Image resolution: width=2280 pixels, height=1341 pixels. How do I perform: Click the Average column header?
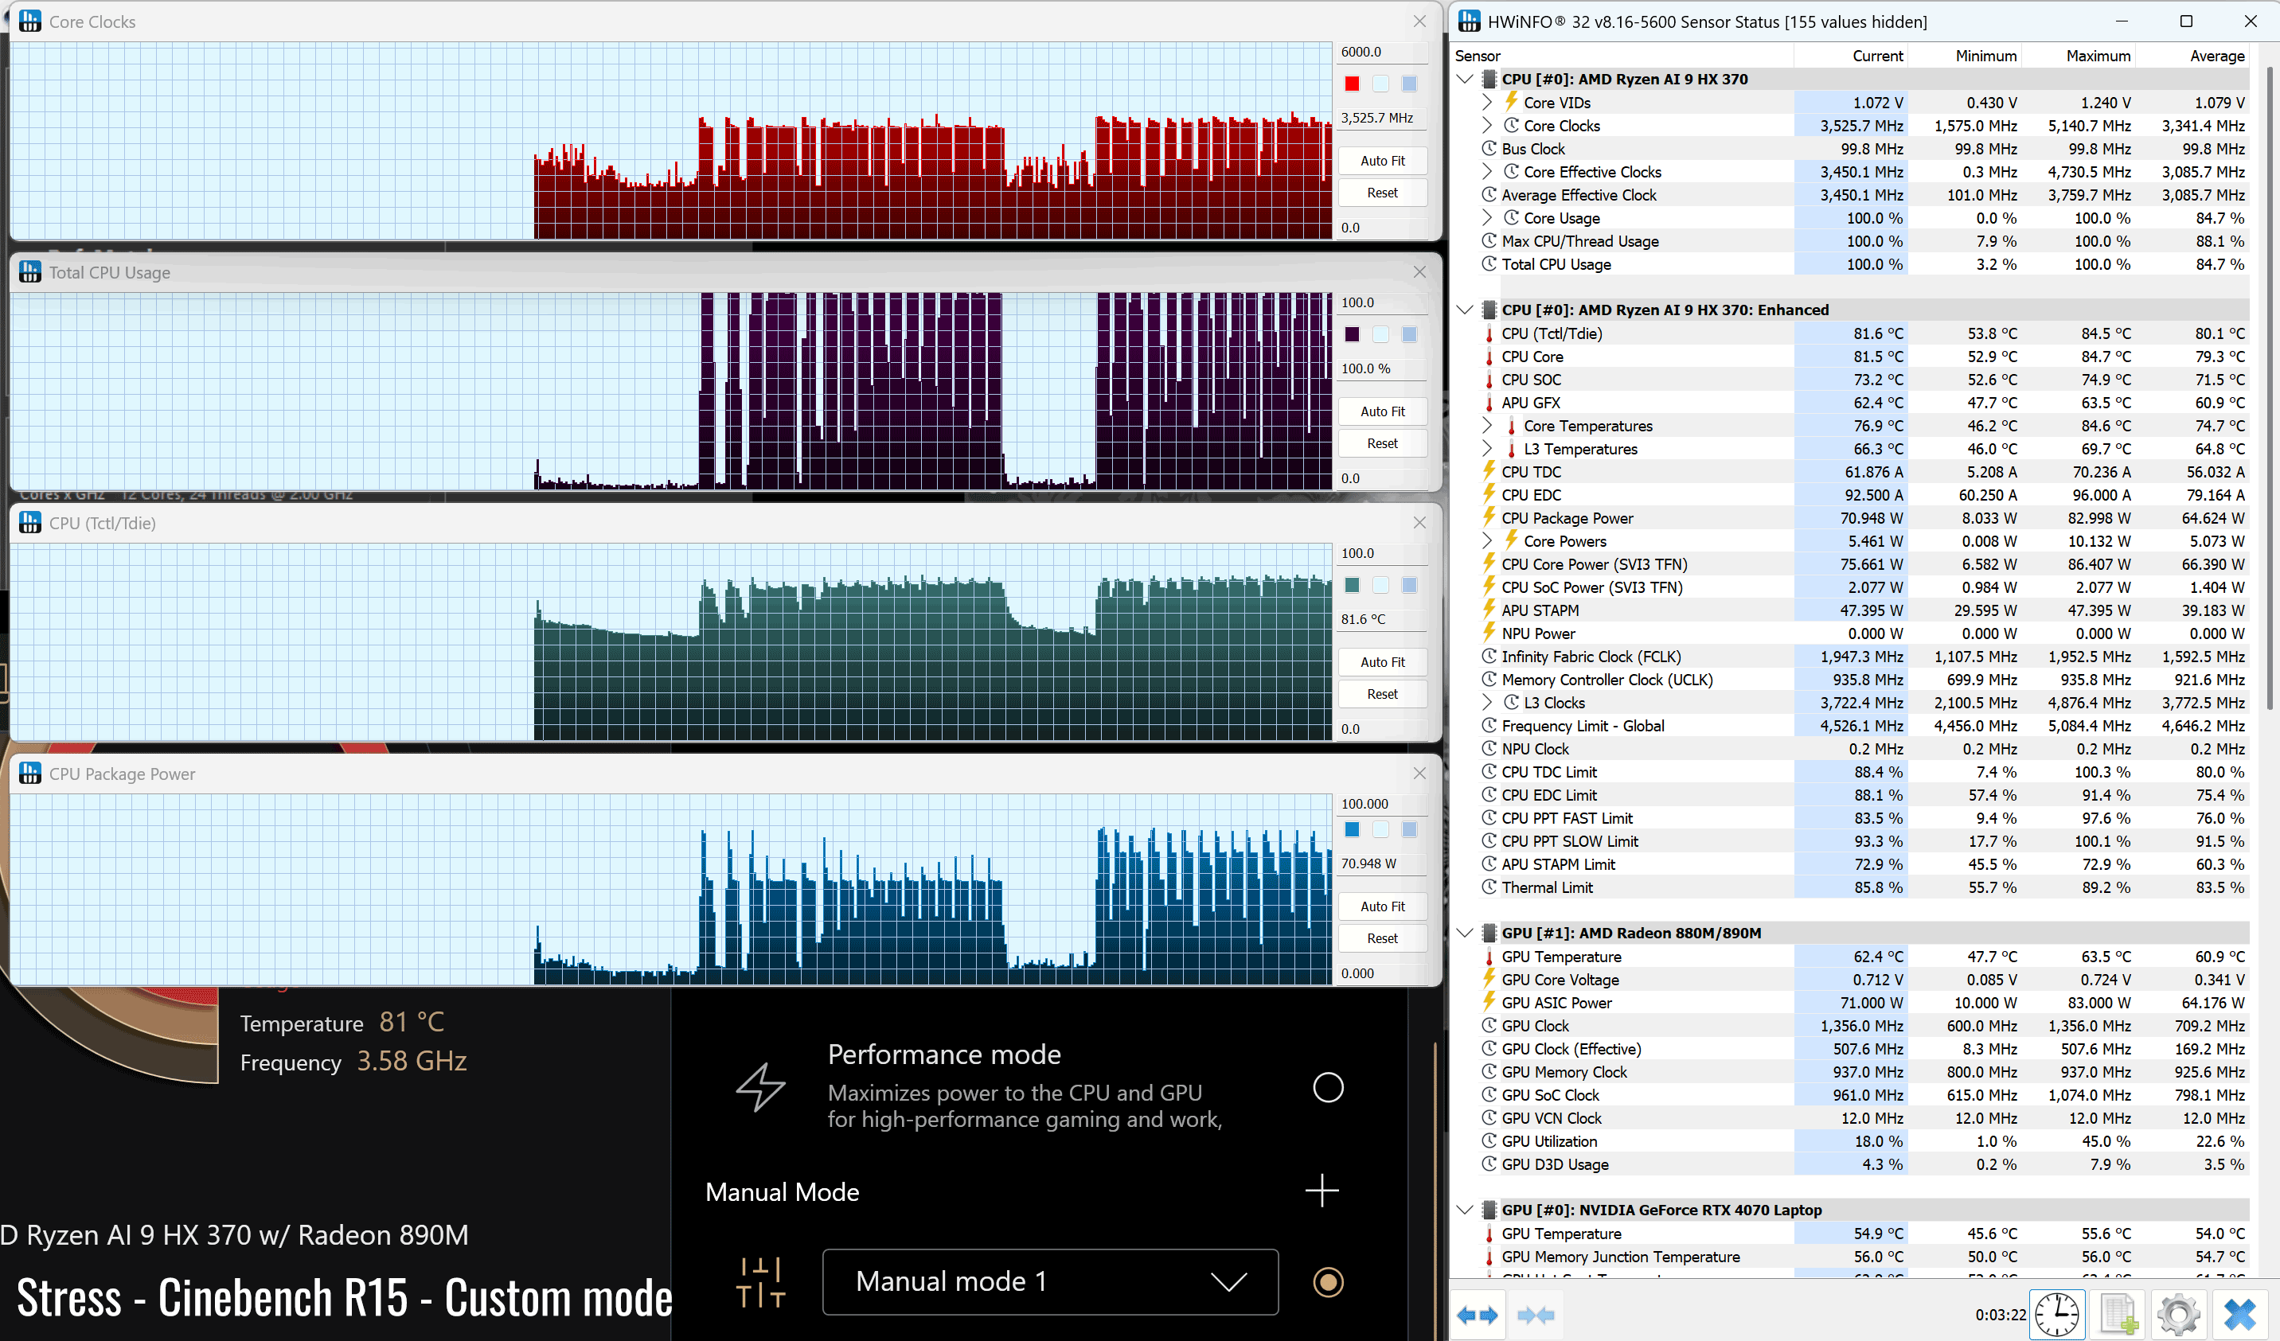[2192, 55]
